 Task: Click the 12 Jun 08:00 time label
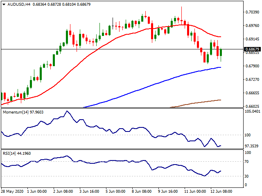221,192
